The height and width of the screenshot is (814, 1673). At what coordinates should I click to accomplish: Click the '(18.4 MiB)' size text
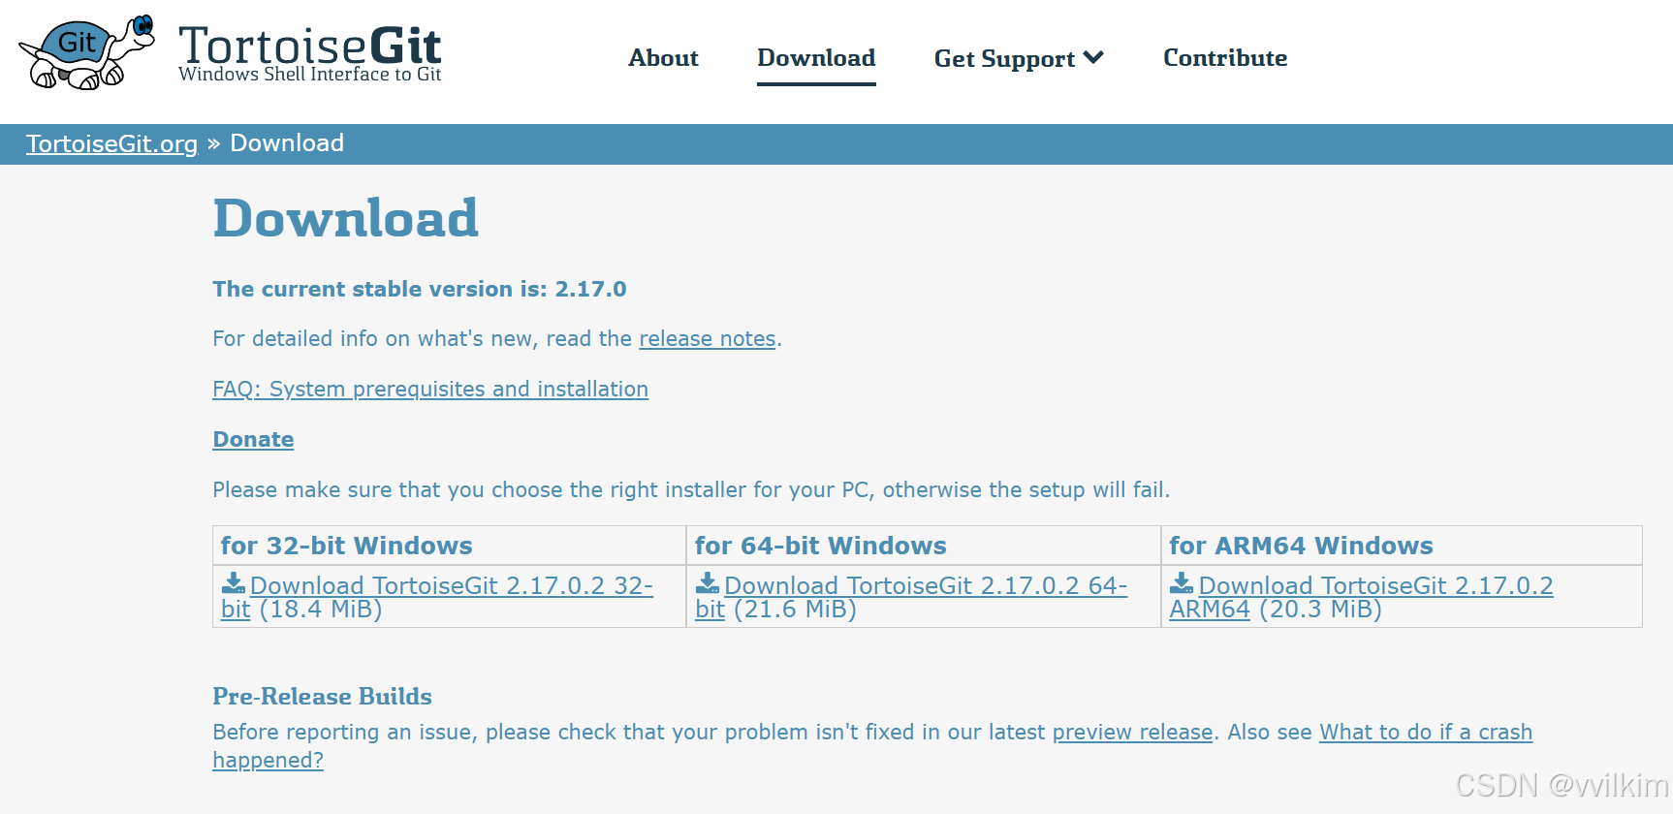point(321,610)
